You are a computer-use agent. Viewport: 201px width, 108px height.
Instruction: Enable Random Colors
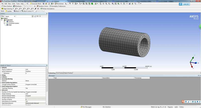42,6
